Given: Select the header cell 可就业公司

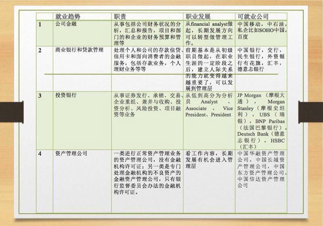Looking at the screenshot, I should click(261, 17).
